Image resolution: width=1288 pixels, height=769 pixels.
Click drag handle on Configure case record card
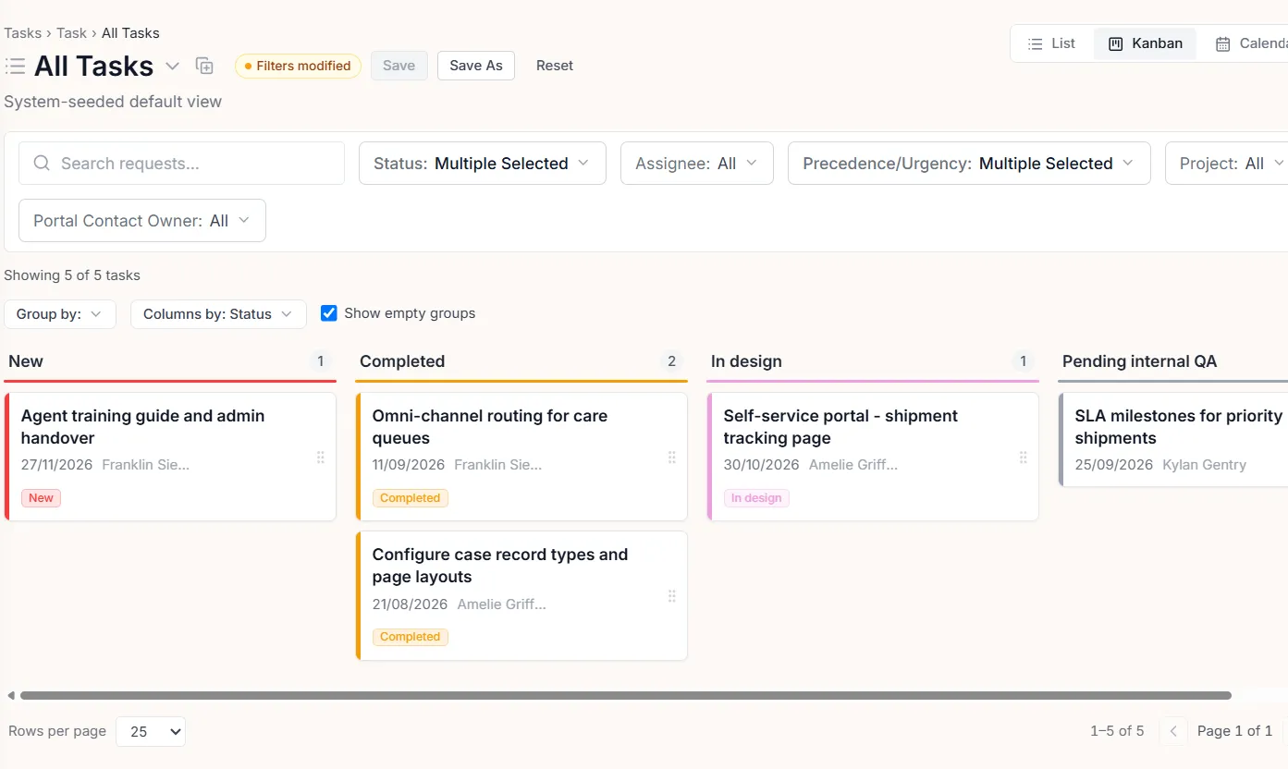(672, 596)
